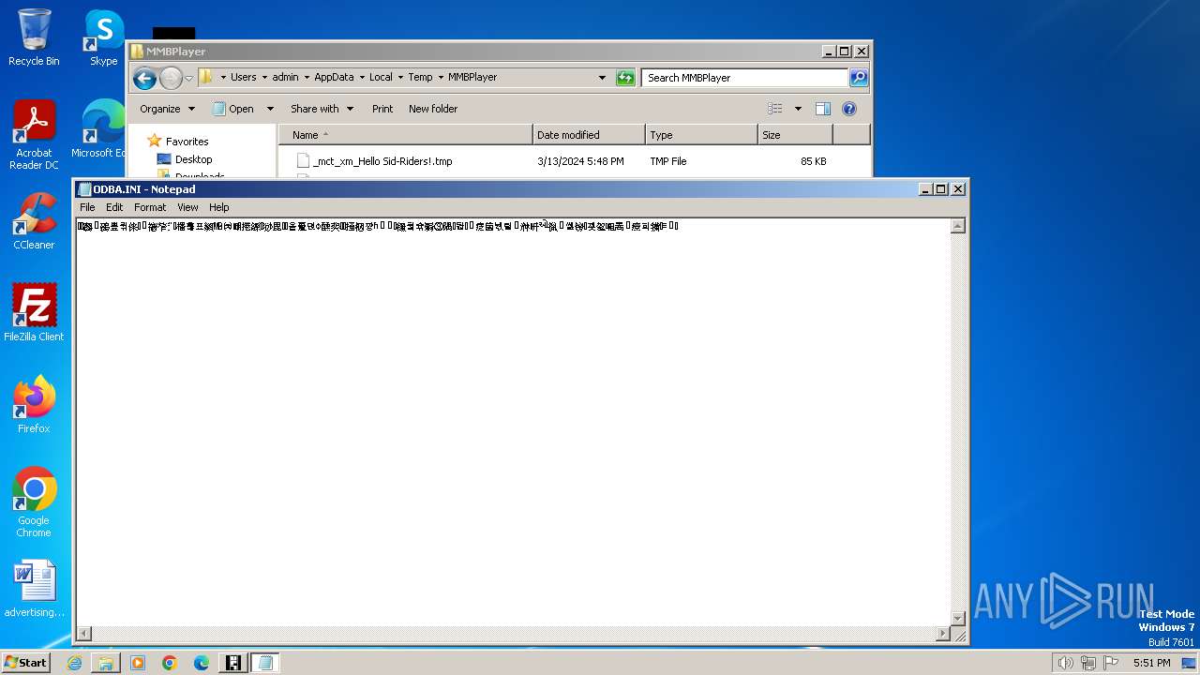This screenshot has height=675, width=1200.
Task: Open Google Chrome desktop shortcut
Action: (34, 502)
